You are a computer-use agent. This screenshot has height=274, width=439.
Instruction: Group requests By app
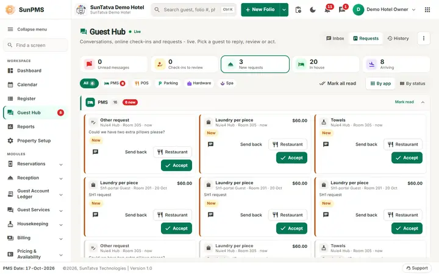coord(380,83)
